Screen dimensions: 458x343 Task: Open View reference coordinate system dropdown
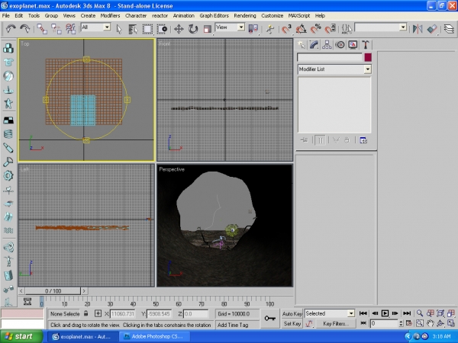[241, 27]
